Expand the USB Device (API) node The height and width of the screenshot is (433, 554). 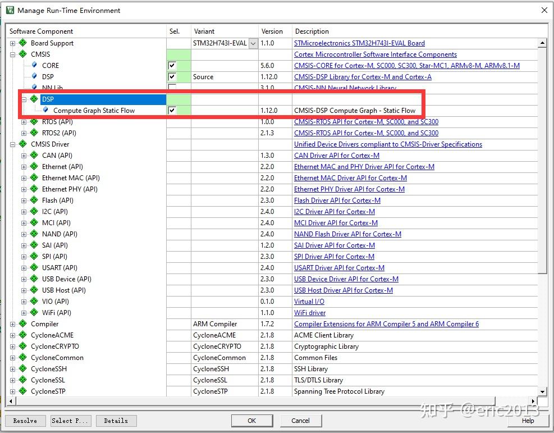24,279
